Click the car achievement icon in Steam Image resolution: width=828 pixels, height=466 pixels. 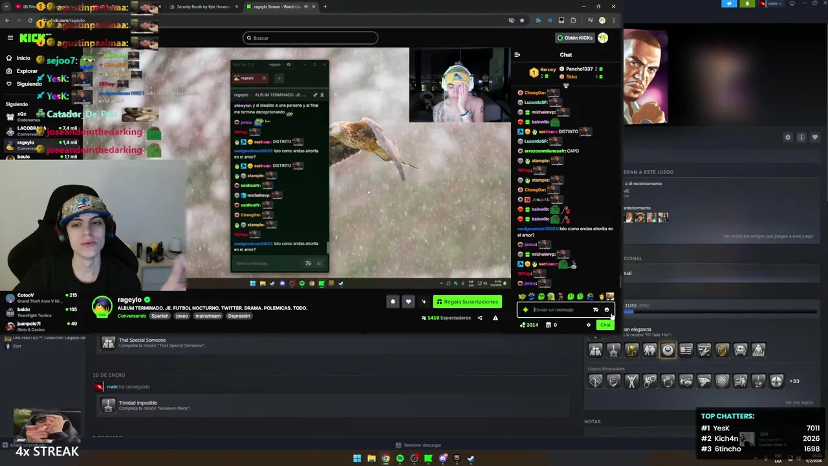(740, 350)
